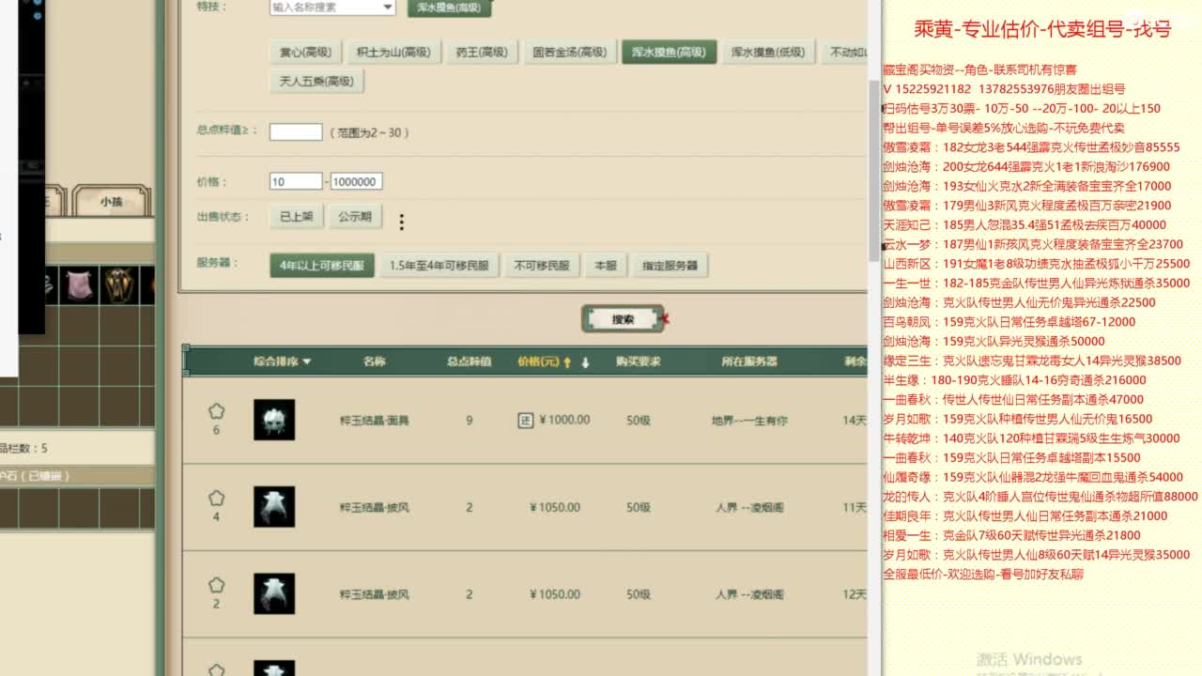Deselect the 浑水摸鱼(高级) filter in the list
This screenshot has height=676, width=1202.
pyautogui.click(x=669, y=53)
